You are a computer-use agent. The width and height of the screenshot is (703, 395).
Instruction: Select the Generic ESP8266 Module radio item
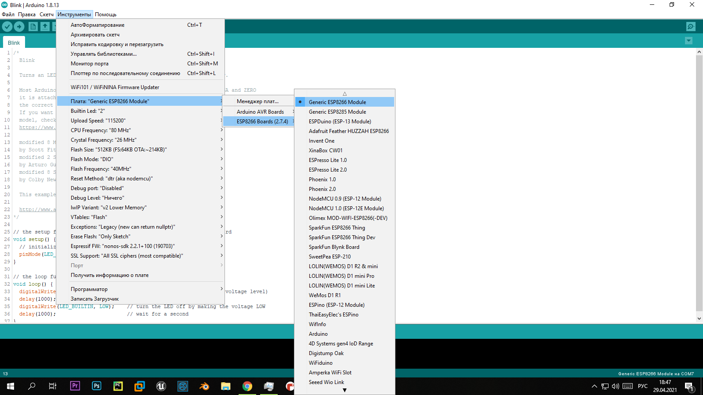pos(344,102)
